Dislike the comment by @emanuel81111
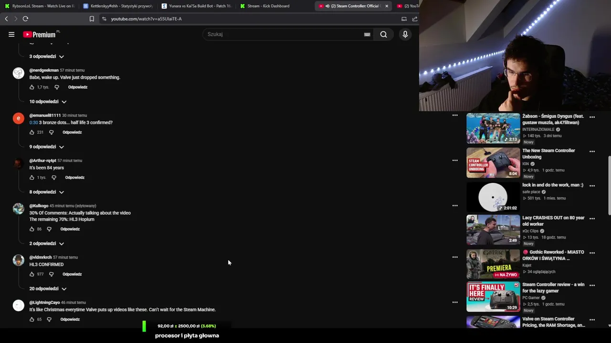611x343 pixels. pos(51,132)
